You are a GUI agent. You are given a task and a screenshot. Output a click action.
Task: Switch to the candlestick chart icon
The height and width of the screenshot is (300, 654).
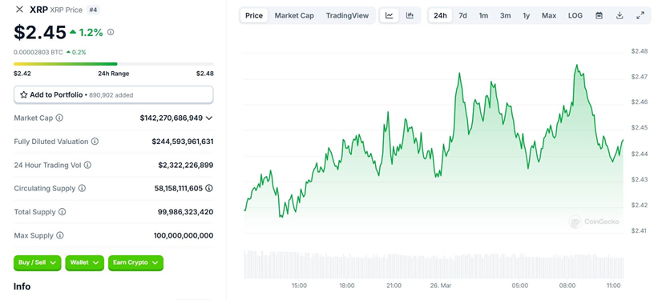click(410, 16)
